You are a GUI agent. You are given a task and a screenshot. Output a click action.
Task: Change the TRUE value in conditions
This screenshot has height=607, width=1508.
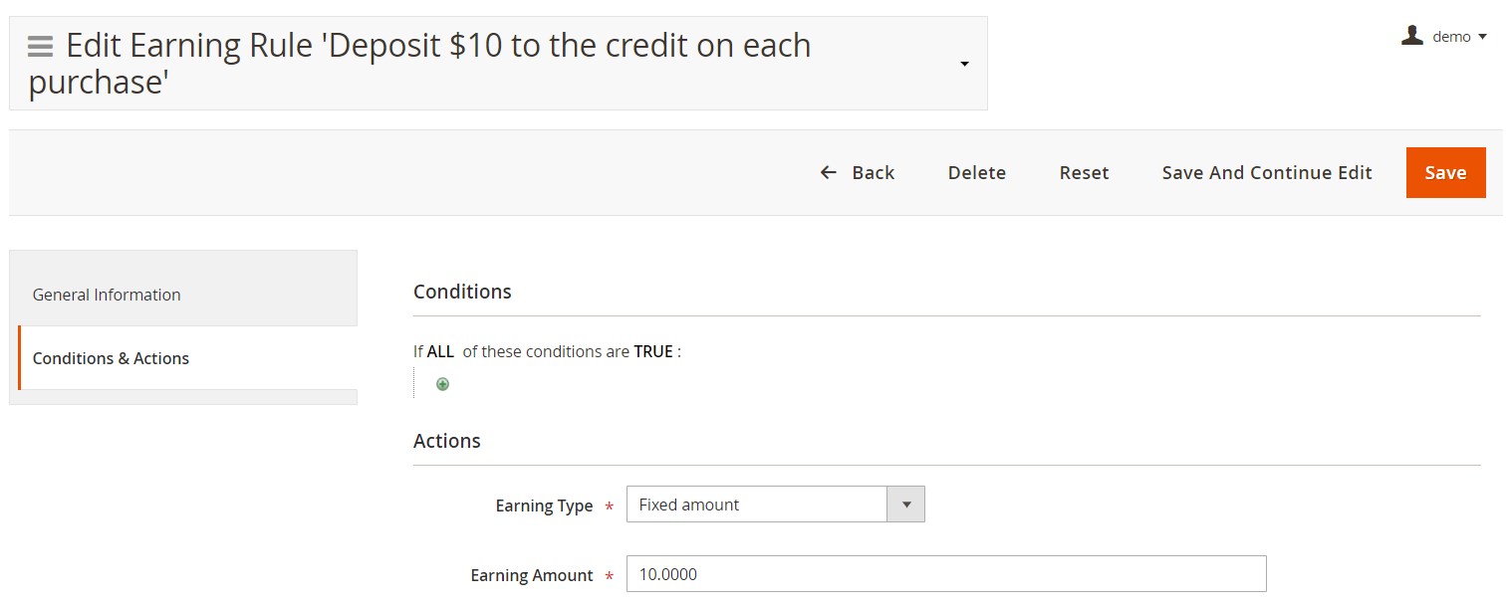(x=653, y=351)
